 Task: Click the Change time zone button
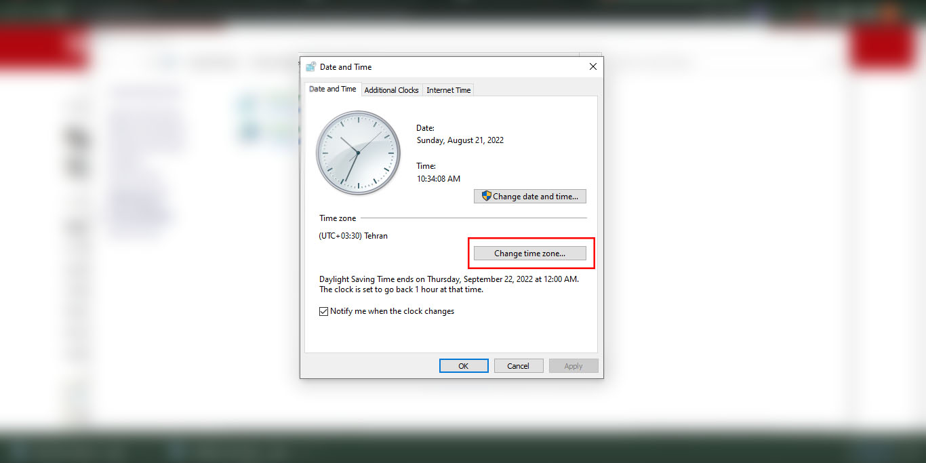click(530, 254)
